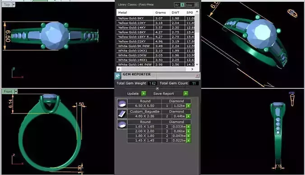Click the Top viewport label
Image resolution: width=305 pixels, height=175 pixels.
7,5
